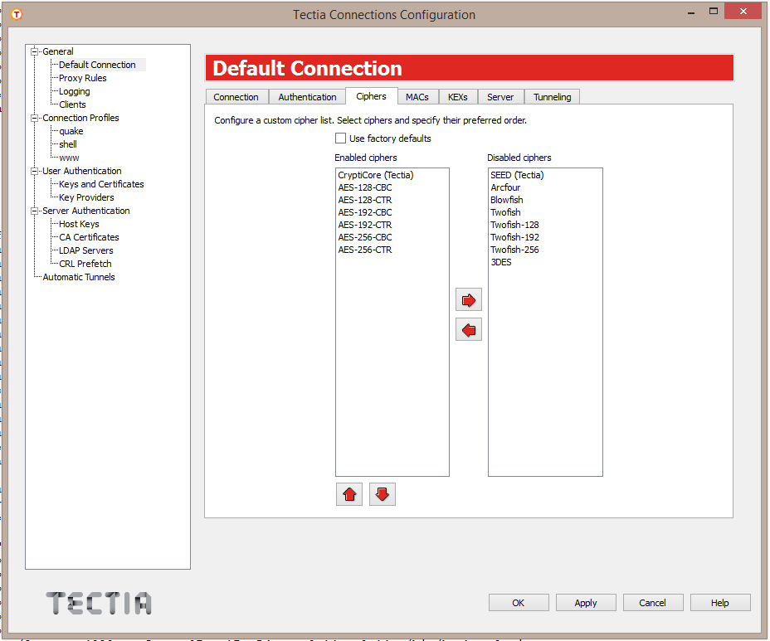
Task: Select the quake connection profile
Action: point(71,131)
